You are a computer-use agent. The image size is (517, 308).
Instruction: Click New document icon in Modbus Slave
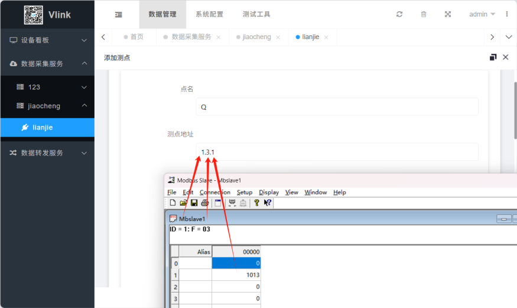click(x=173, y=203)
